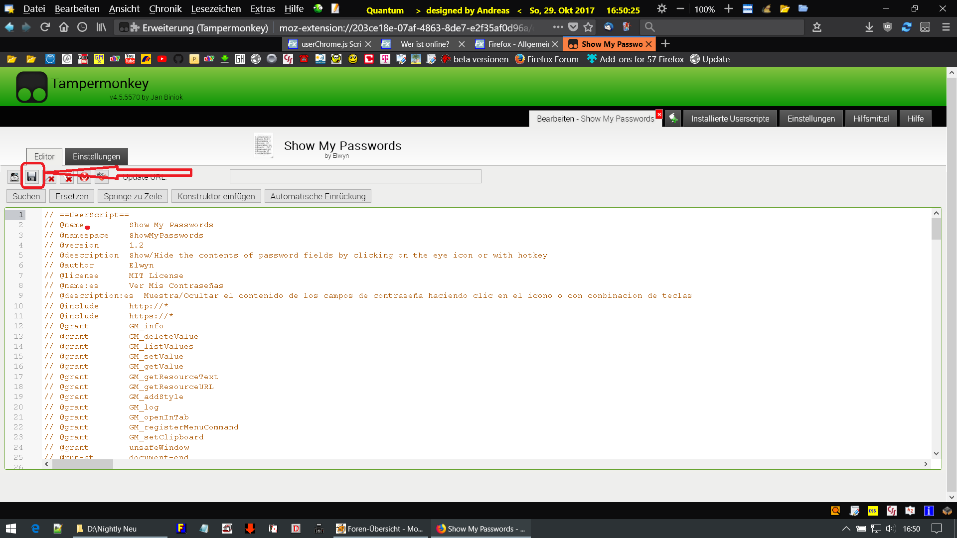Show hidden icons in the system tray

pyautogui.click(x=846, y=529)
